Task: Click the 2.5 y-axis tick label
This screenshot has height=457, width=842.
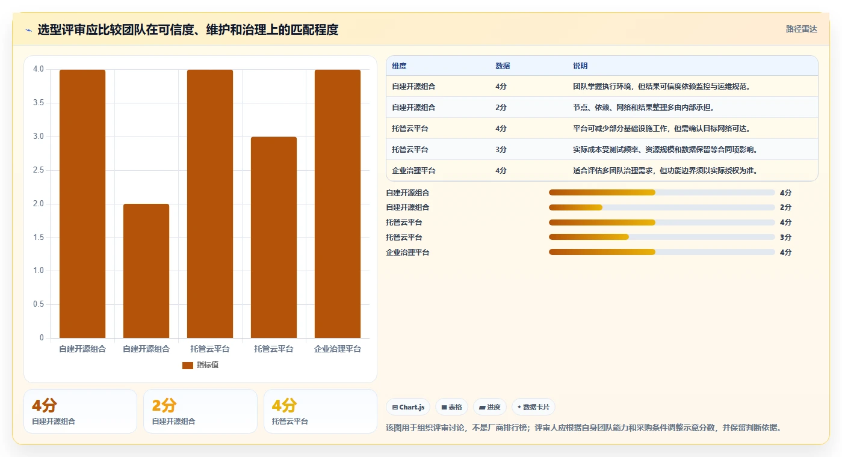Action: click(39, 170)
